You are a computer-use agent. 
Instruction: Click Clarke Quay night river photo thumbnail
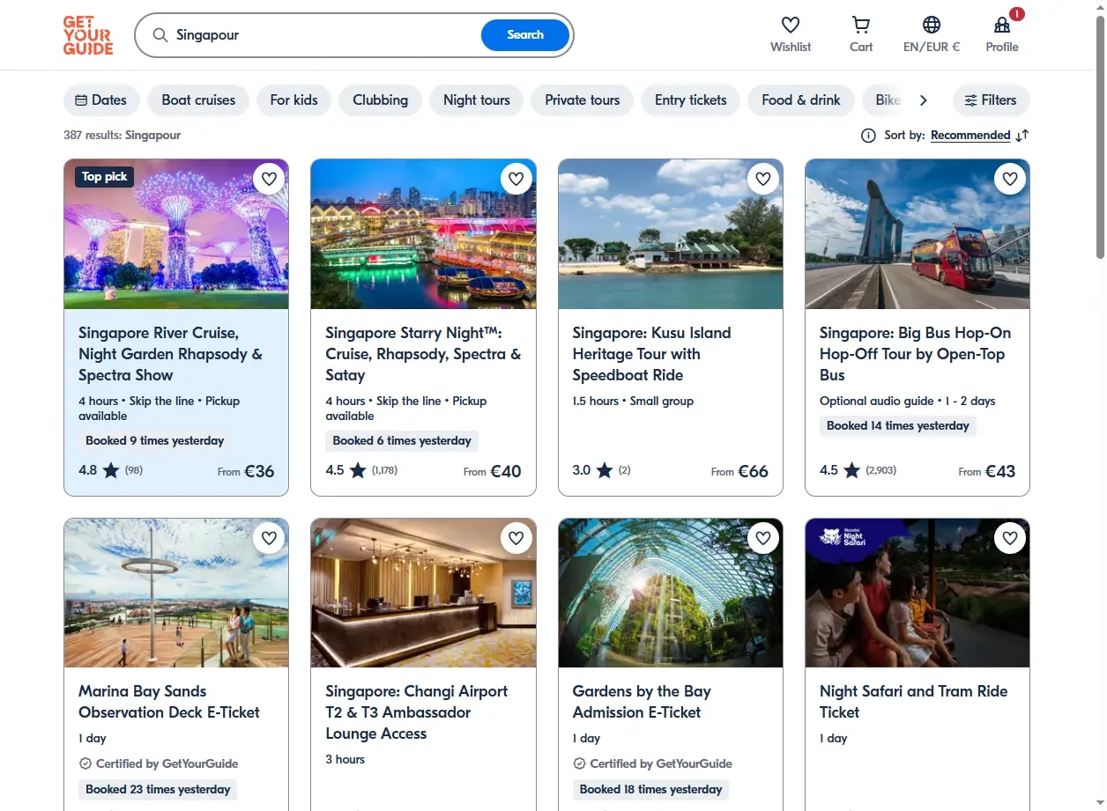pos(423,234)
